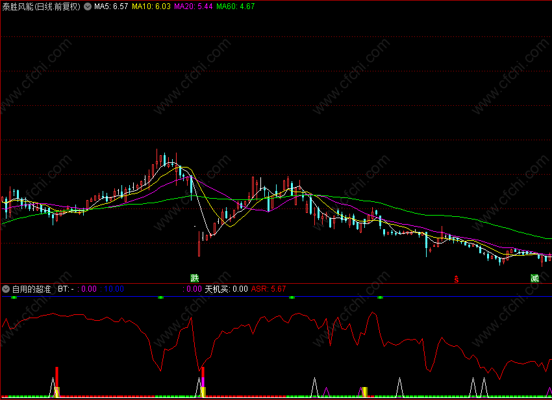Click the MA10 yellow label
The height and width of the screenshot is (400, 552).
click(151, 6)
